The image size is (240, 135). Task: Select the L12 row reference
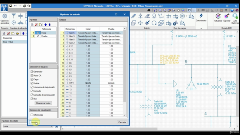[71, 46]
